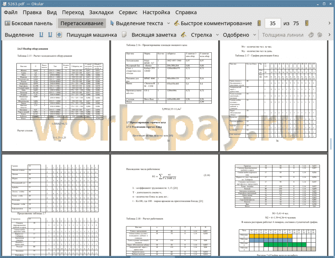This screenshot has height=258, width=335.
Task: Click the page 36 sheet with Таблица 2.17
Action: [273, 96]
